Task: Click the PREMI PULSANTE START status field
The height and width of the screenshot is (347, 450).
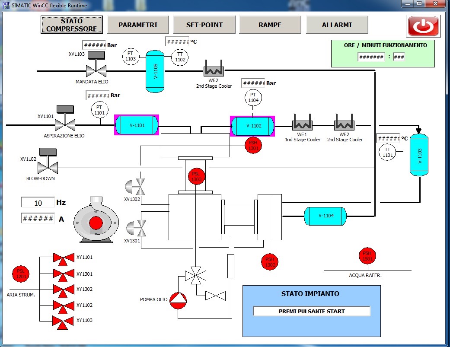Action: [312, 311]
